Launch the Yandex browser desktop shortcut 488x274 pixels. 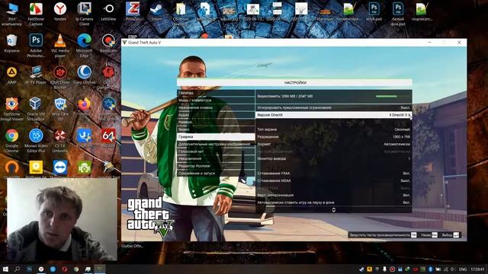coord(60,12)
